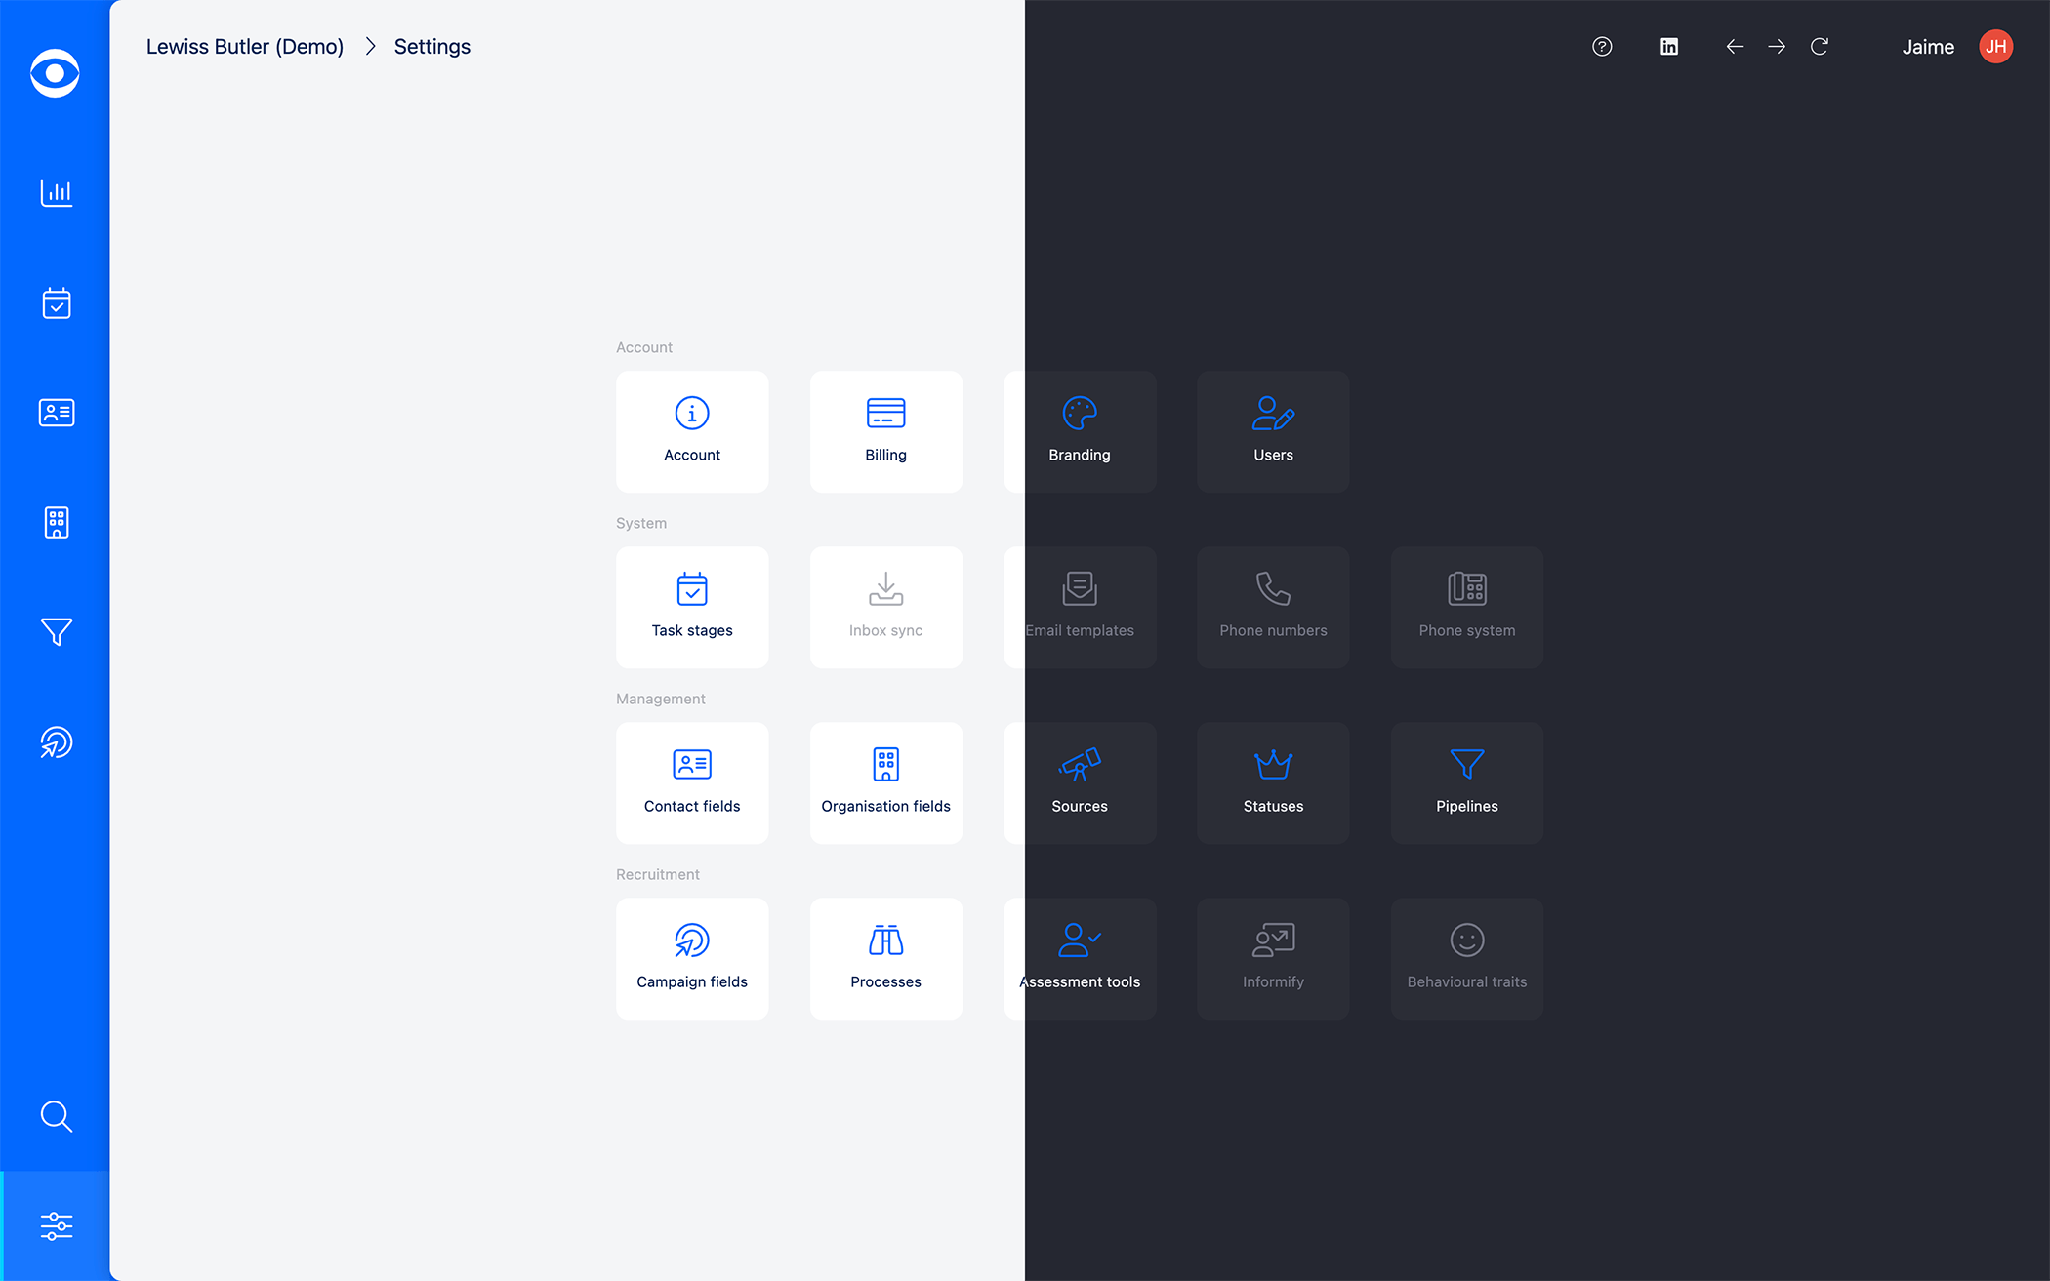The image size is (2050, 1281).
Task: Open the Contact fields tile
Action: [691, 782]
